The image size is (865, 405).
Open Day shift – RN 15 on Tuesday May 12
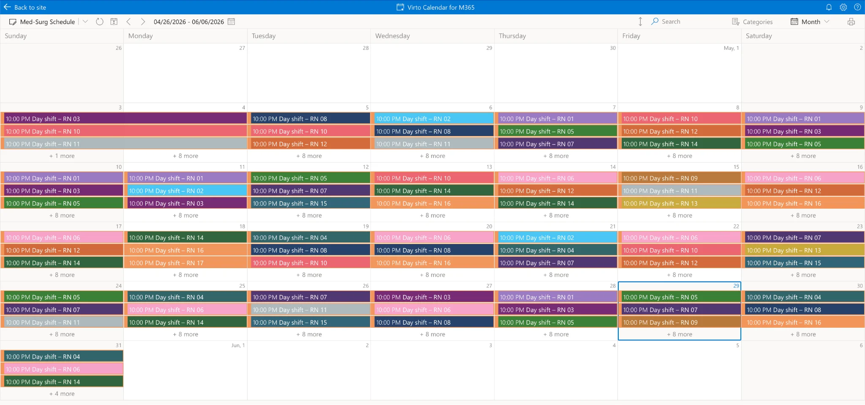(x=309, y=204)
